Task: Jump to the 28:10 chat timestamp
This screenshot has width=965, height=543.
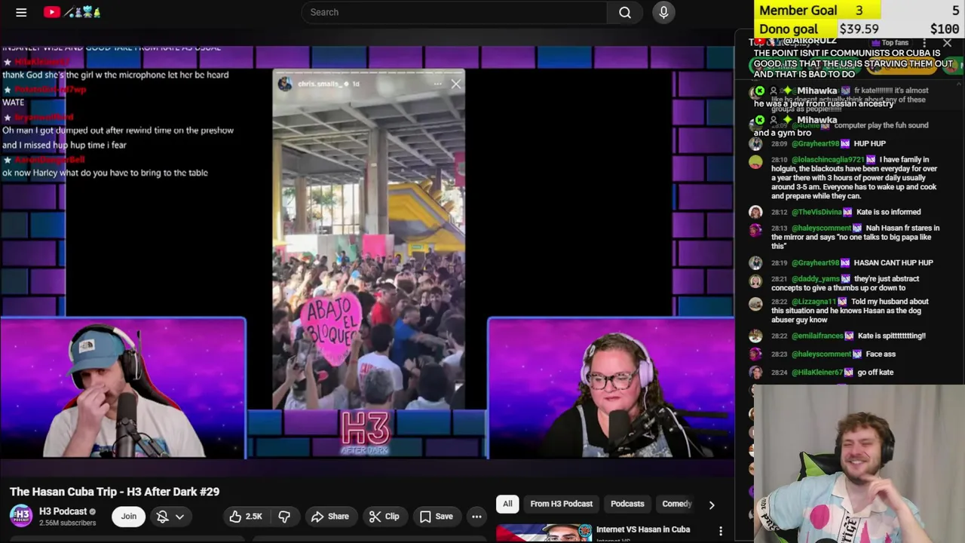Action: tap(779, 160)
